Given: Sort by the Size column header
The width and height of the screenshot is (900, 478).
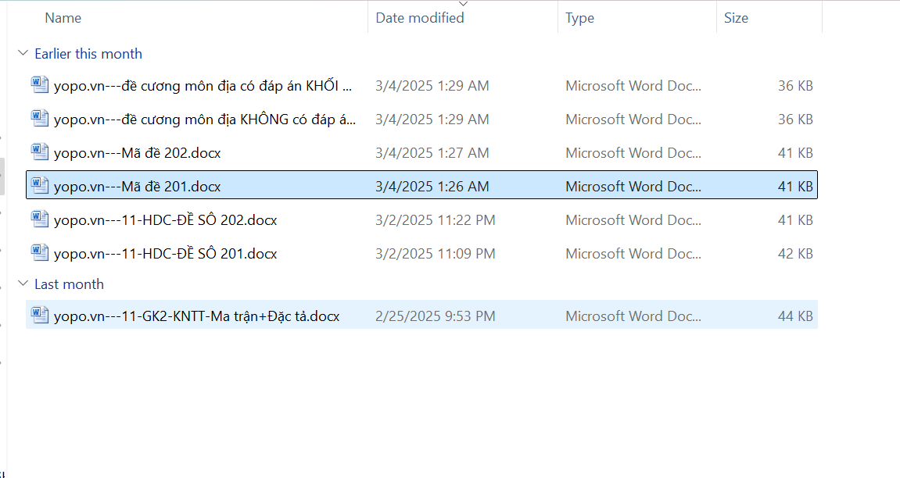Looking at the screenshot, I should (736, 18).
